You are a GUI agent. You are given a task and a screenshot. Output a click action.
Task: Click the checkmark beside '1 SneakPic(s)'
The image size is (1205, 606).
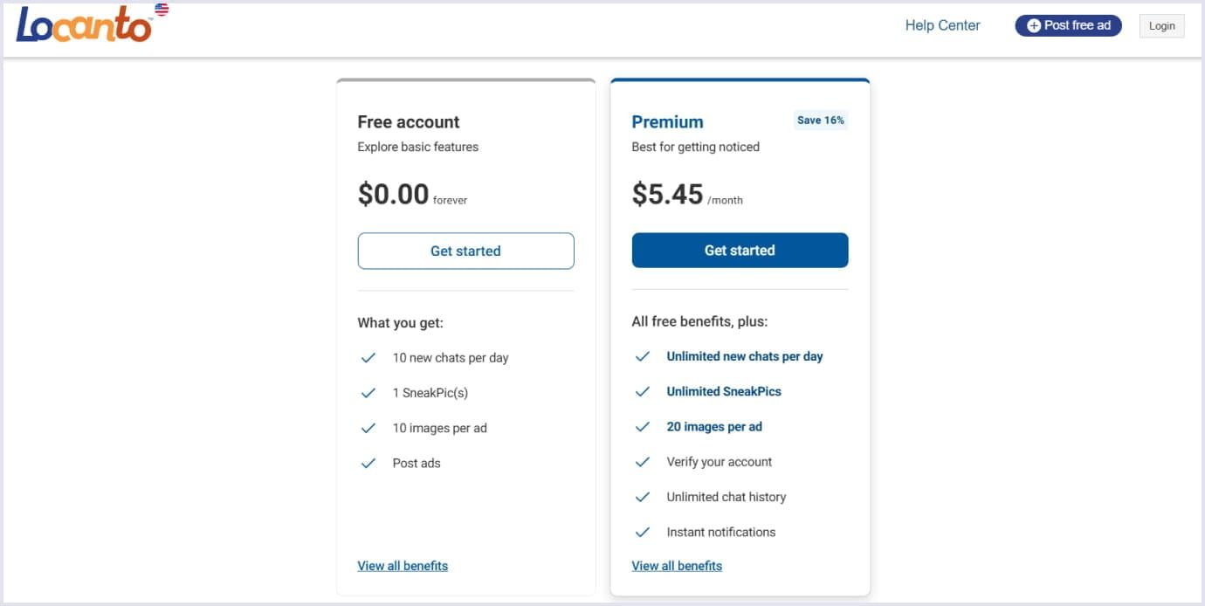pyautogui.click(x=368, y=392)
